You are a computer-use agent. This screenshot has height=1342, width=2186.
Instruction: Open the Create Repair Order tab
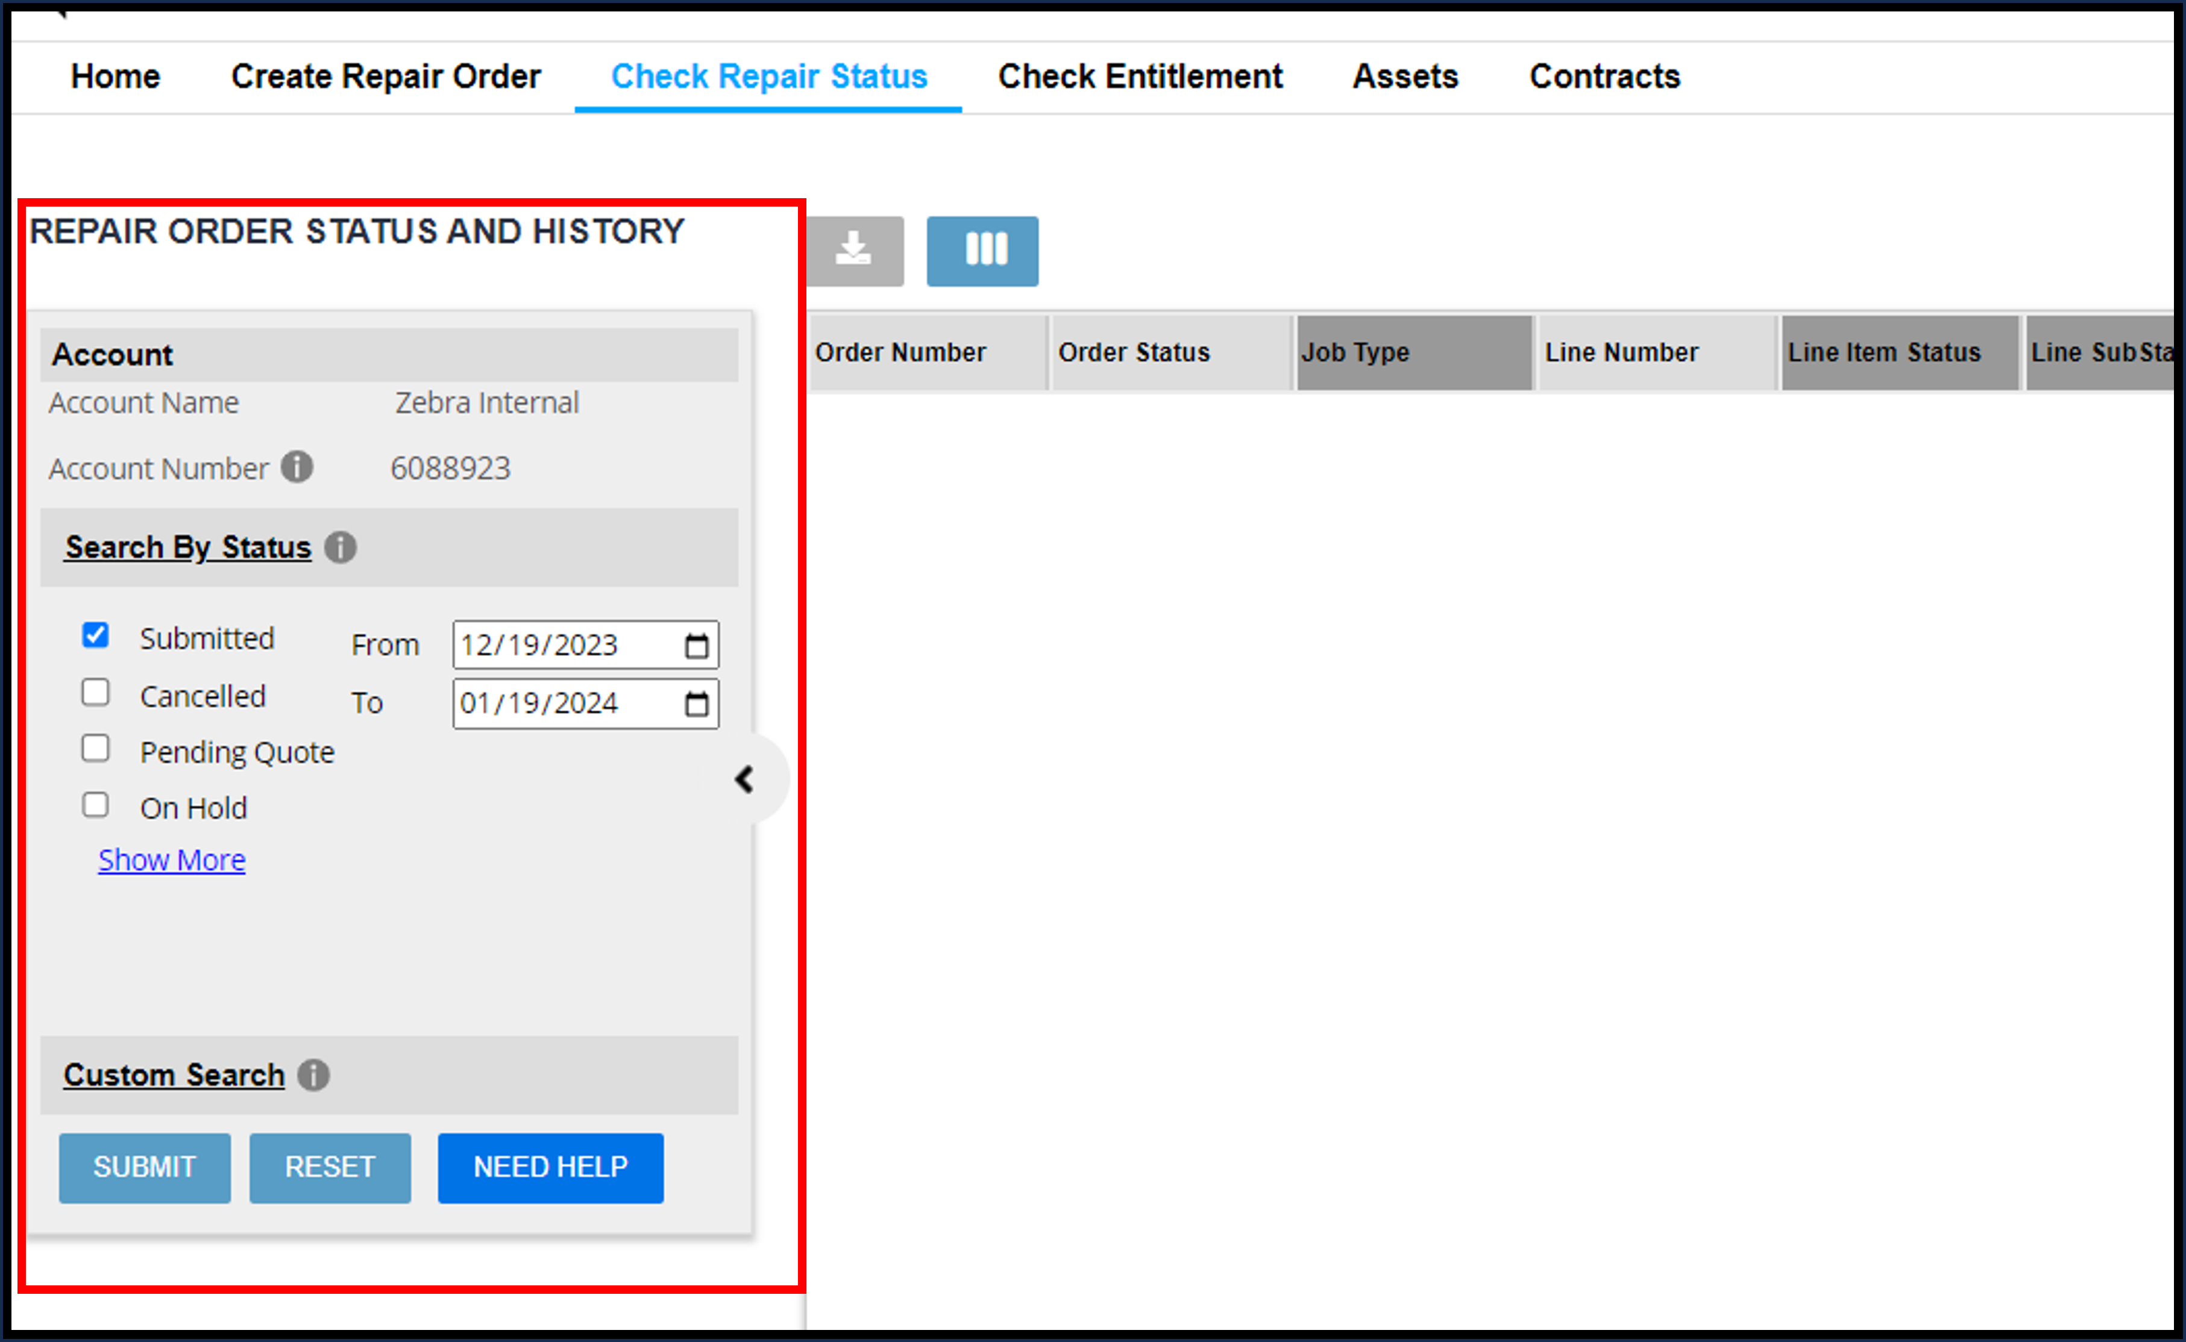[385, 76]
